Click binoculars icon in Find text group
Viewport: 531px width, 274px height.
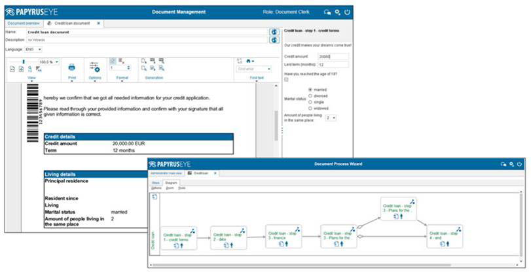point(249,61)
